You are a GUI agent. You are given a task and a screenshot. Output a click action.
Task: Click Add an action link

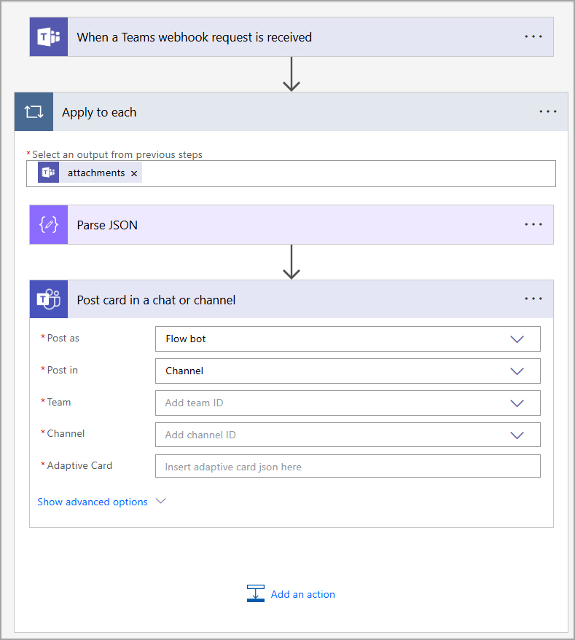click(303, 594)
